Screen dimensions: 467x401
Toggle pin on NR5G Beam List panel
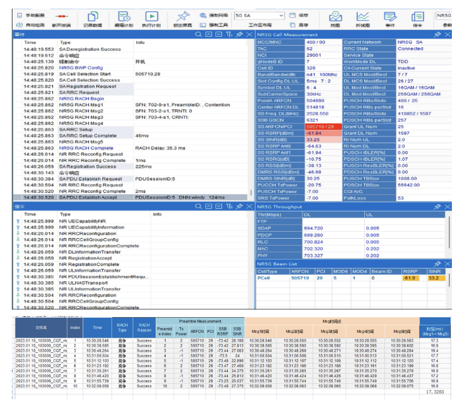click(x=437, y=264)
